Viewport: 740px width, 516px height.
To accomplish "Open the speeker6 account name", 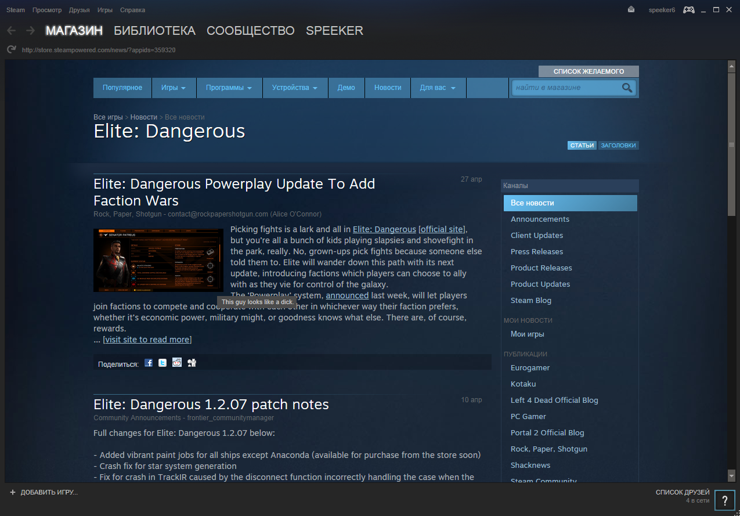I will [662, 10].
